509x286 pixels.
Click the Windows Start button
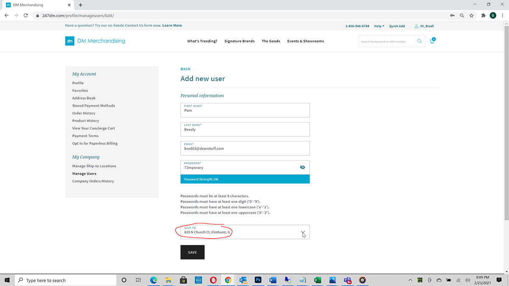pos(7,280)
